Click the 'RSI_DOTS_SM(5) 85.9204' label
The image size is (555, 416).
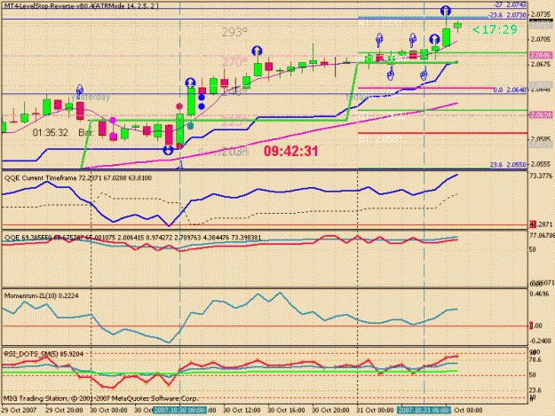point(44,354)
